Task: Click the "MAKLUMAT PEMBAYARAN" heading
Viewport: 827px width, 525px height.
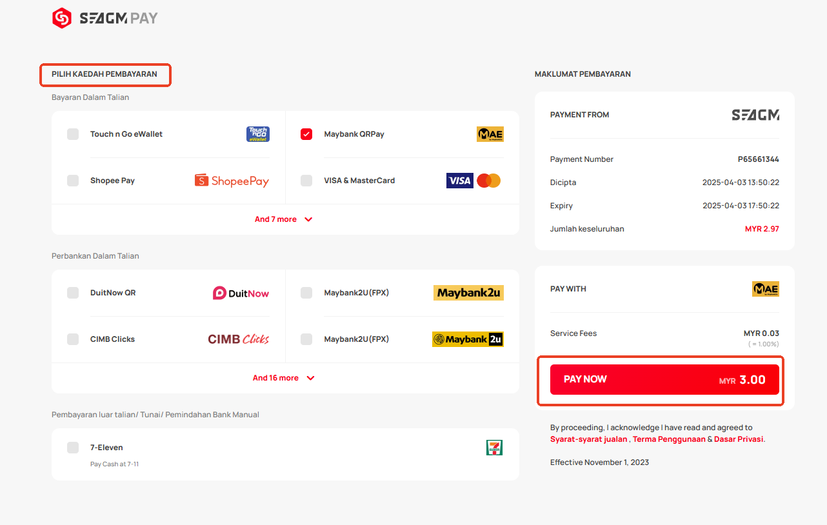Action: point(583,74)
